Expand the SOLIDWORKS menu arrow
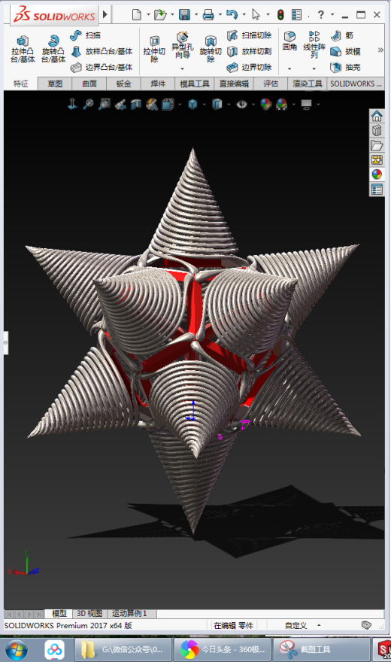Image resolution: width=391 pixels, height=662 pixels. point(105,15)
